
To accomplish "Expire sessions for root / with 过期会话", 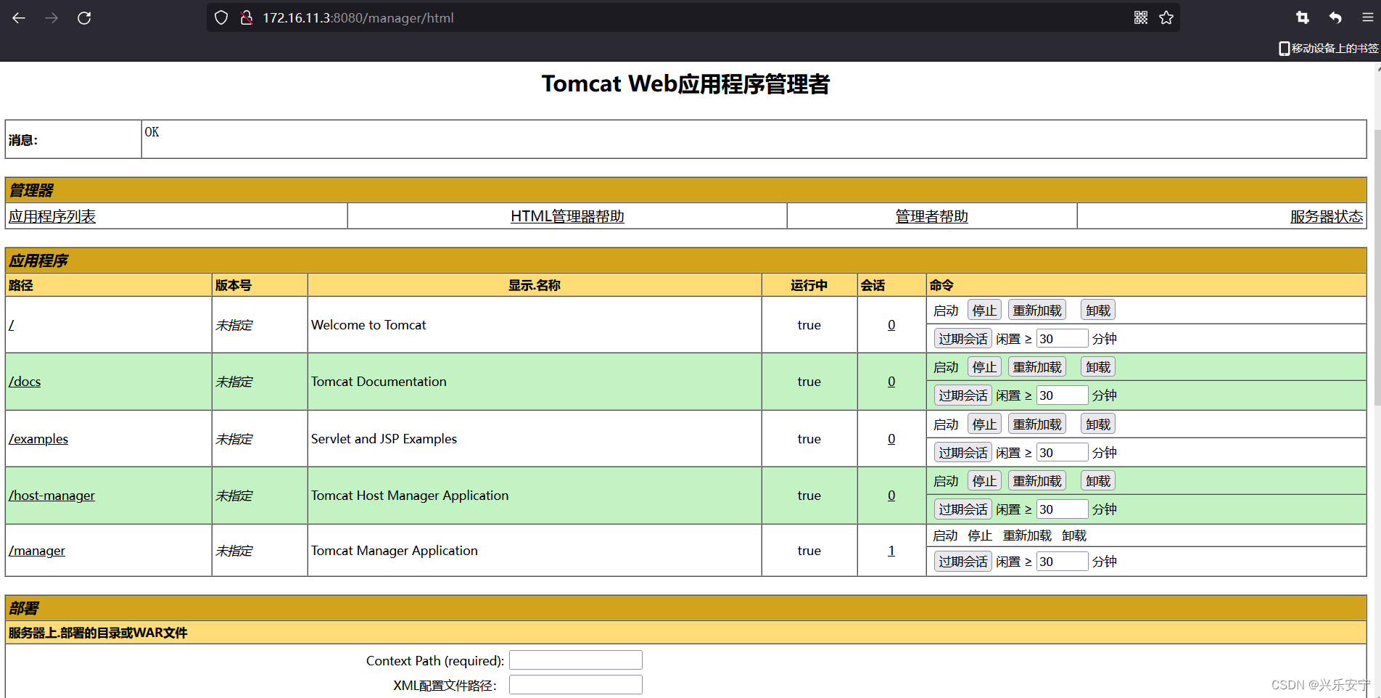I will tap(962, 339).
